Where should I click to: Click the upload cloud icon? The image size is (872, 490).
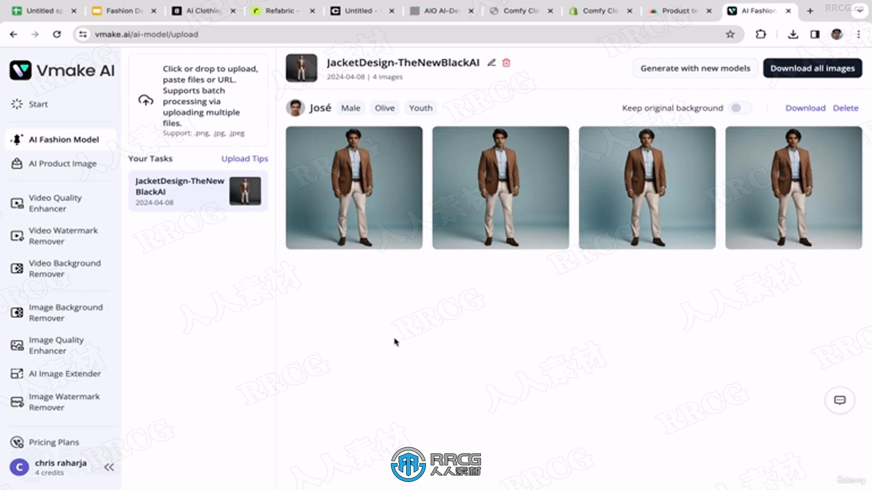tap(146, 100)
